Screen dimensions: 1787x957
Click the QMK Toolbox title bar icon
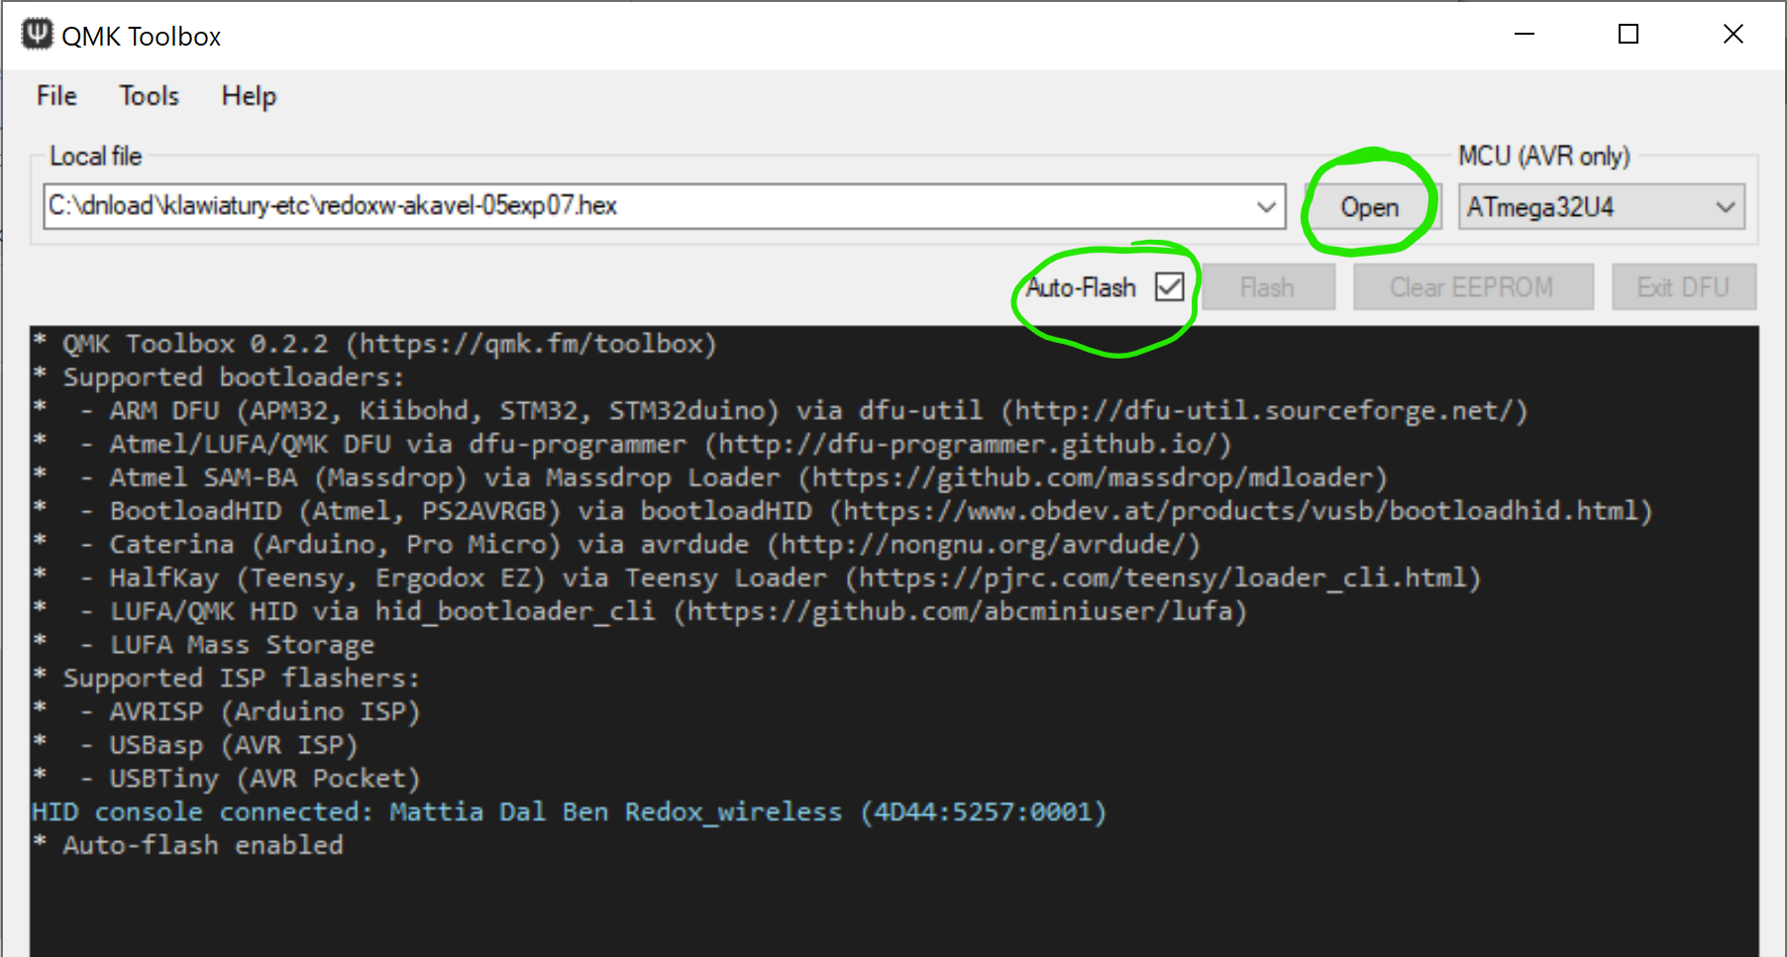click(x=38, y=35)
